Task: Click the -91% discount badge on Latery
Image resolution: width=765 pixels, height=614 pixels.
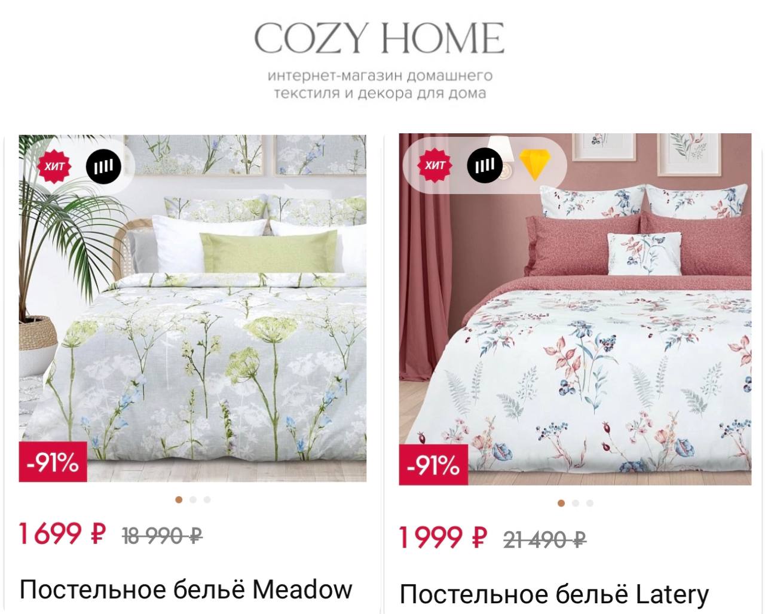Action: 434,465
